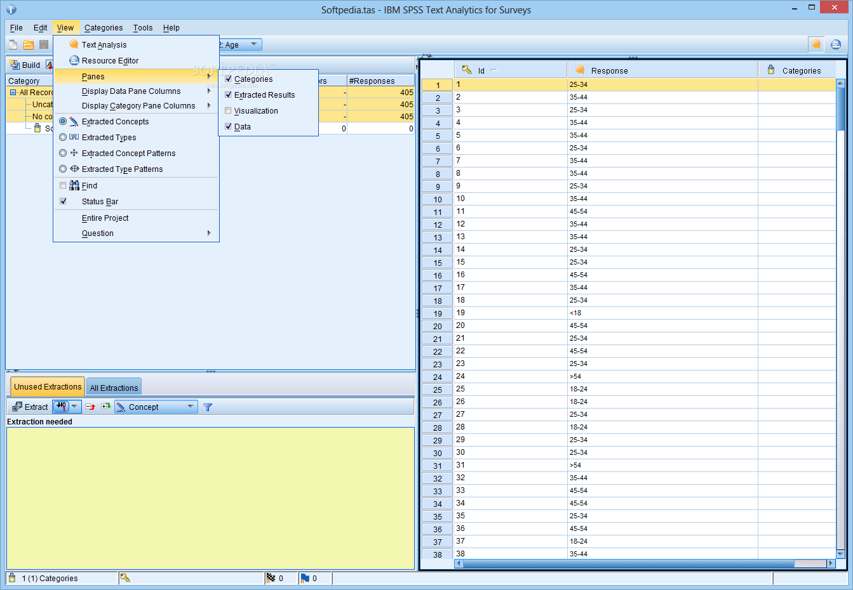Click the status bar key icon
This screenshot has width=853, height=590.
(125, 578)
